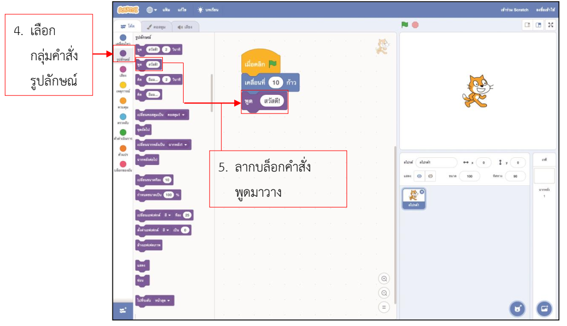Click the choose a backdrop button
The height and width of the screenshot is (326, 567).
(544, 308)
